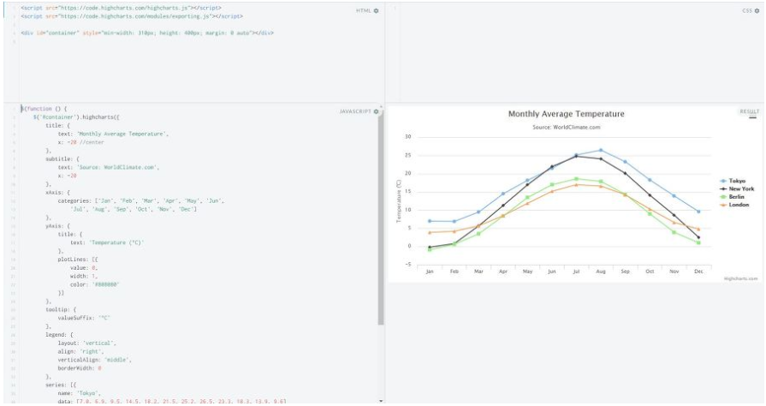Viewport: 766px width, 406px height.
Task: Click Tokyo's August peak data point
Action: [x=601, y=150]
